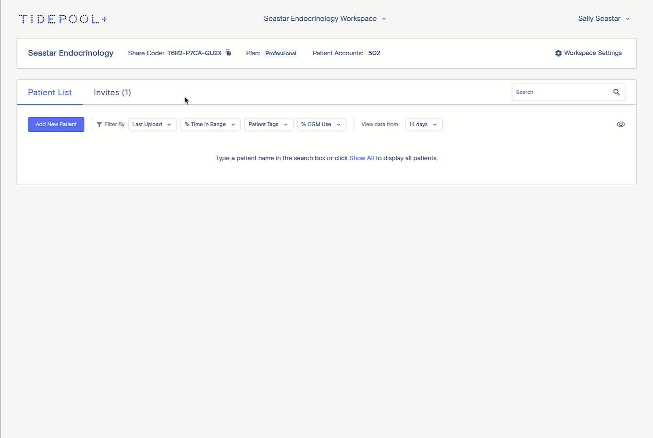Open the % CGM Use filter
This screenshot has width=653, height=438.
pyautogui.click(x=321, y=125)
